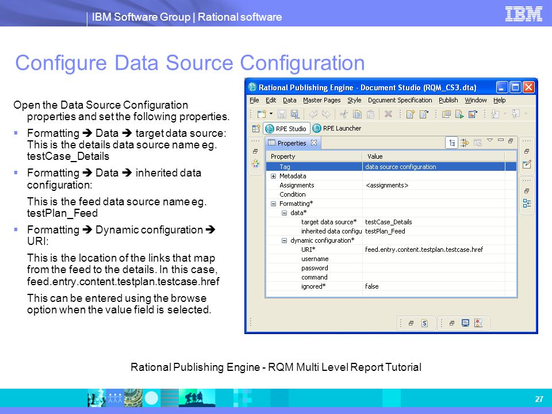
Task: Open the Style menu
Action: [354, 100]
